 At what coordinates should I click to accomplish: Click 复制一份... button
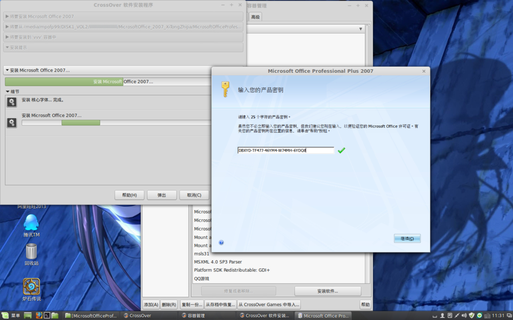click(x=192, y=304)
